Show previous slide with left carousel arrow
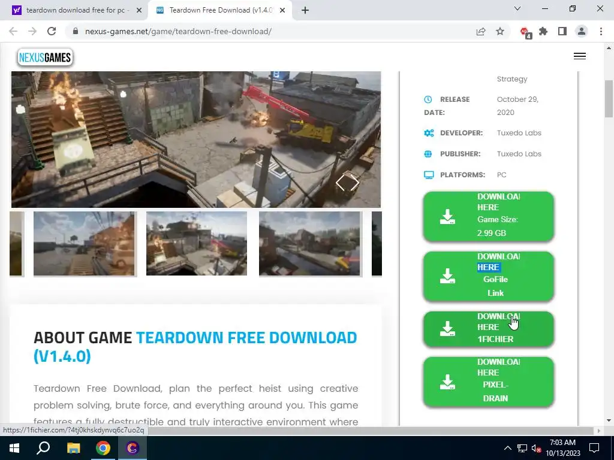The image size is (614, 460). pyautogui.click(x=340, y=183)
